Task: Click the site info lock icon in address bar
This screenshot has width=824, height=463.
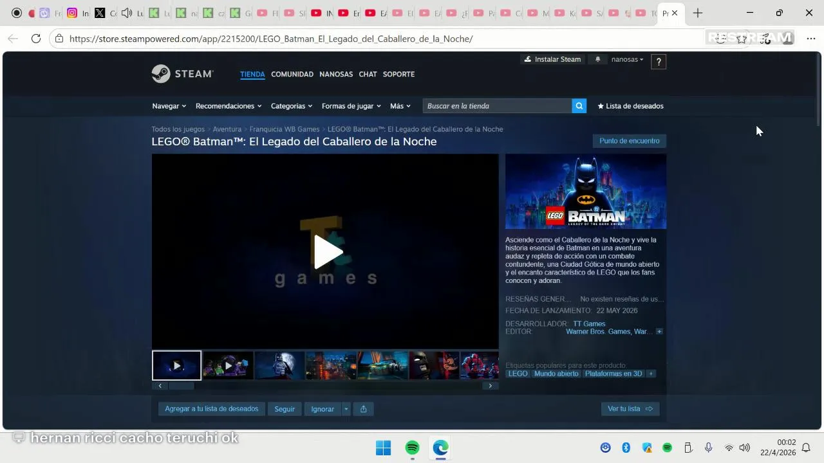Action: tap(59, 39)
